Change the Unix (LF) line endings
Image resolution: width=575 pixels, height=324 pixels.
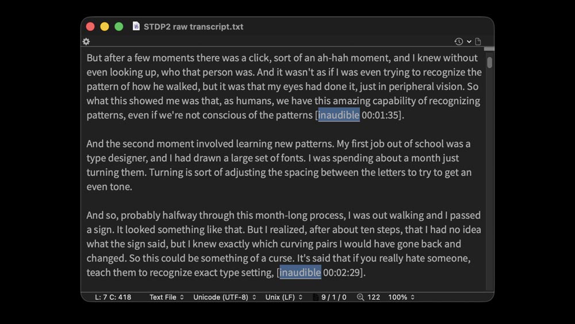click(284, 297)
